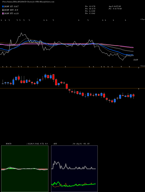Click the 'Pre C: 3.62' value
This screenshot has width=145, height=192.
point(90,13)
